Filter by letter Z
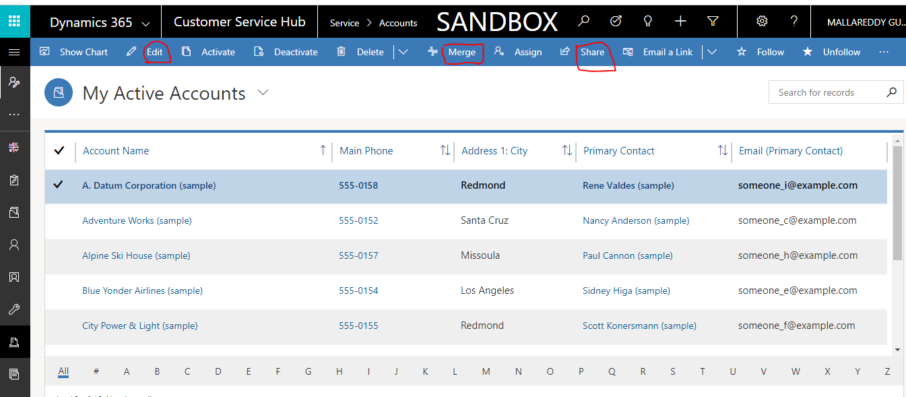 [x=888, y=371]
